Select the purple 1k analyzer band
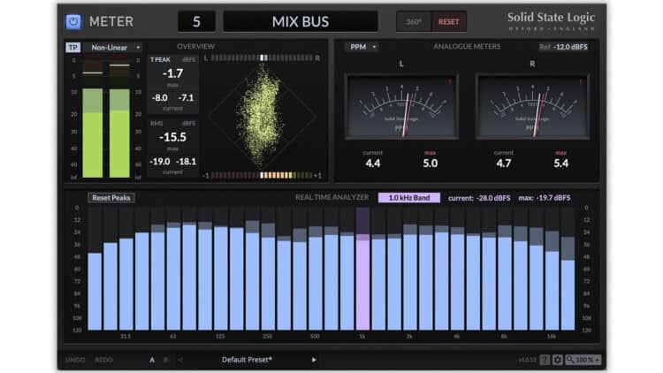Viewport: 663px width, 373px height. [x=362, y=269]
